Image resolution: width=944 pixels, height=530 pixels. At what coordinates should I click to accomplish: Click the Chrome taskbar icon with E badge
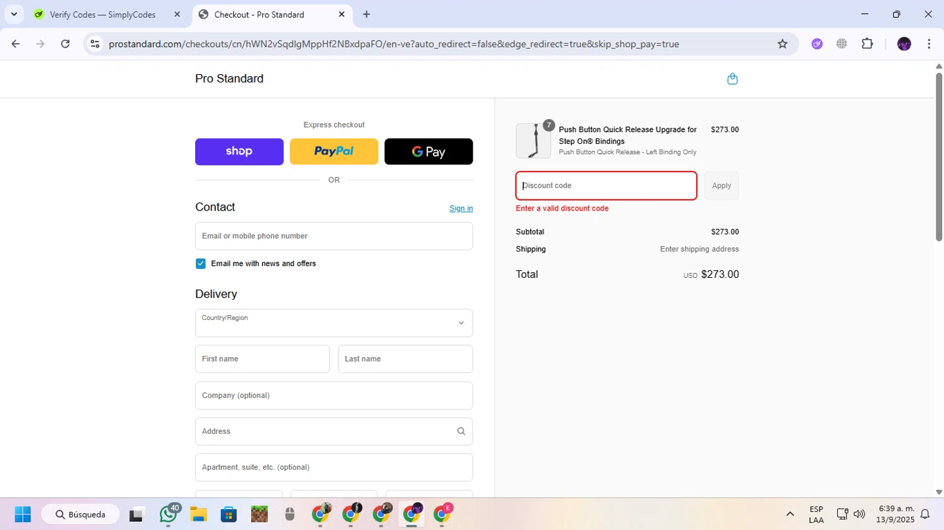tap(442, 514)
